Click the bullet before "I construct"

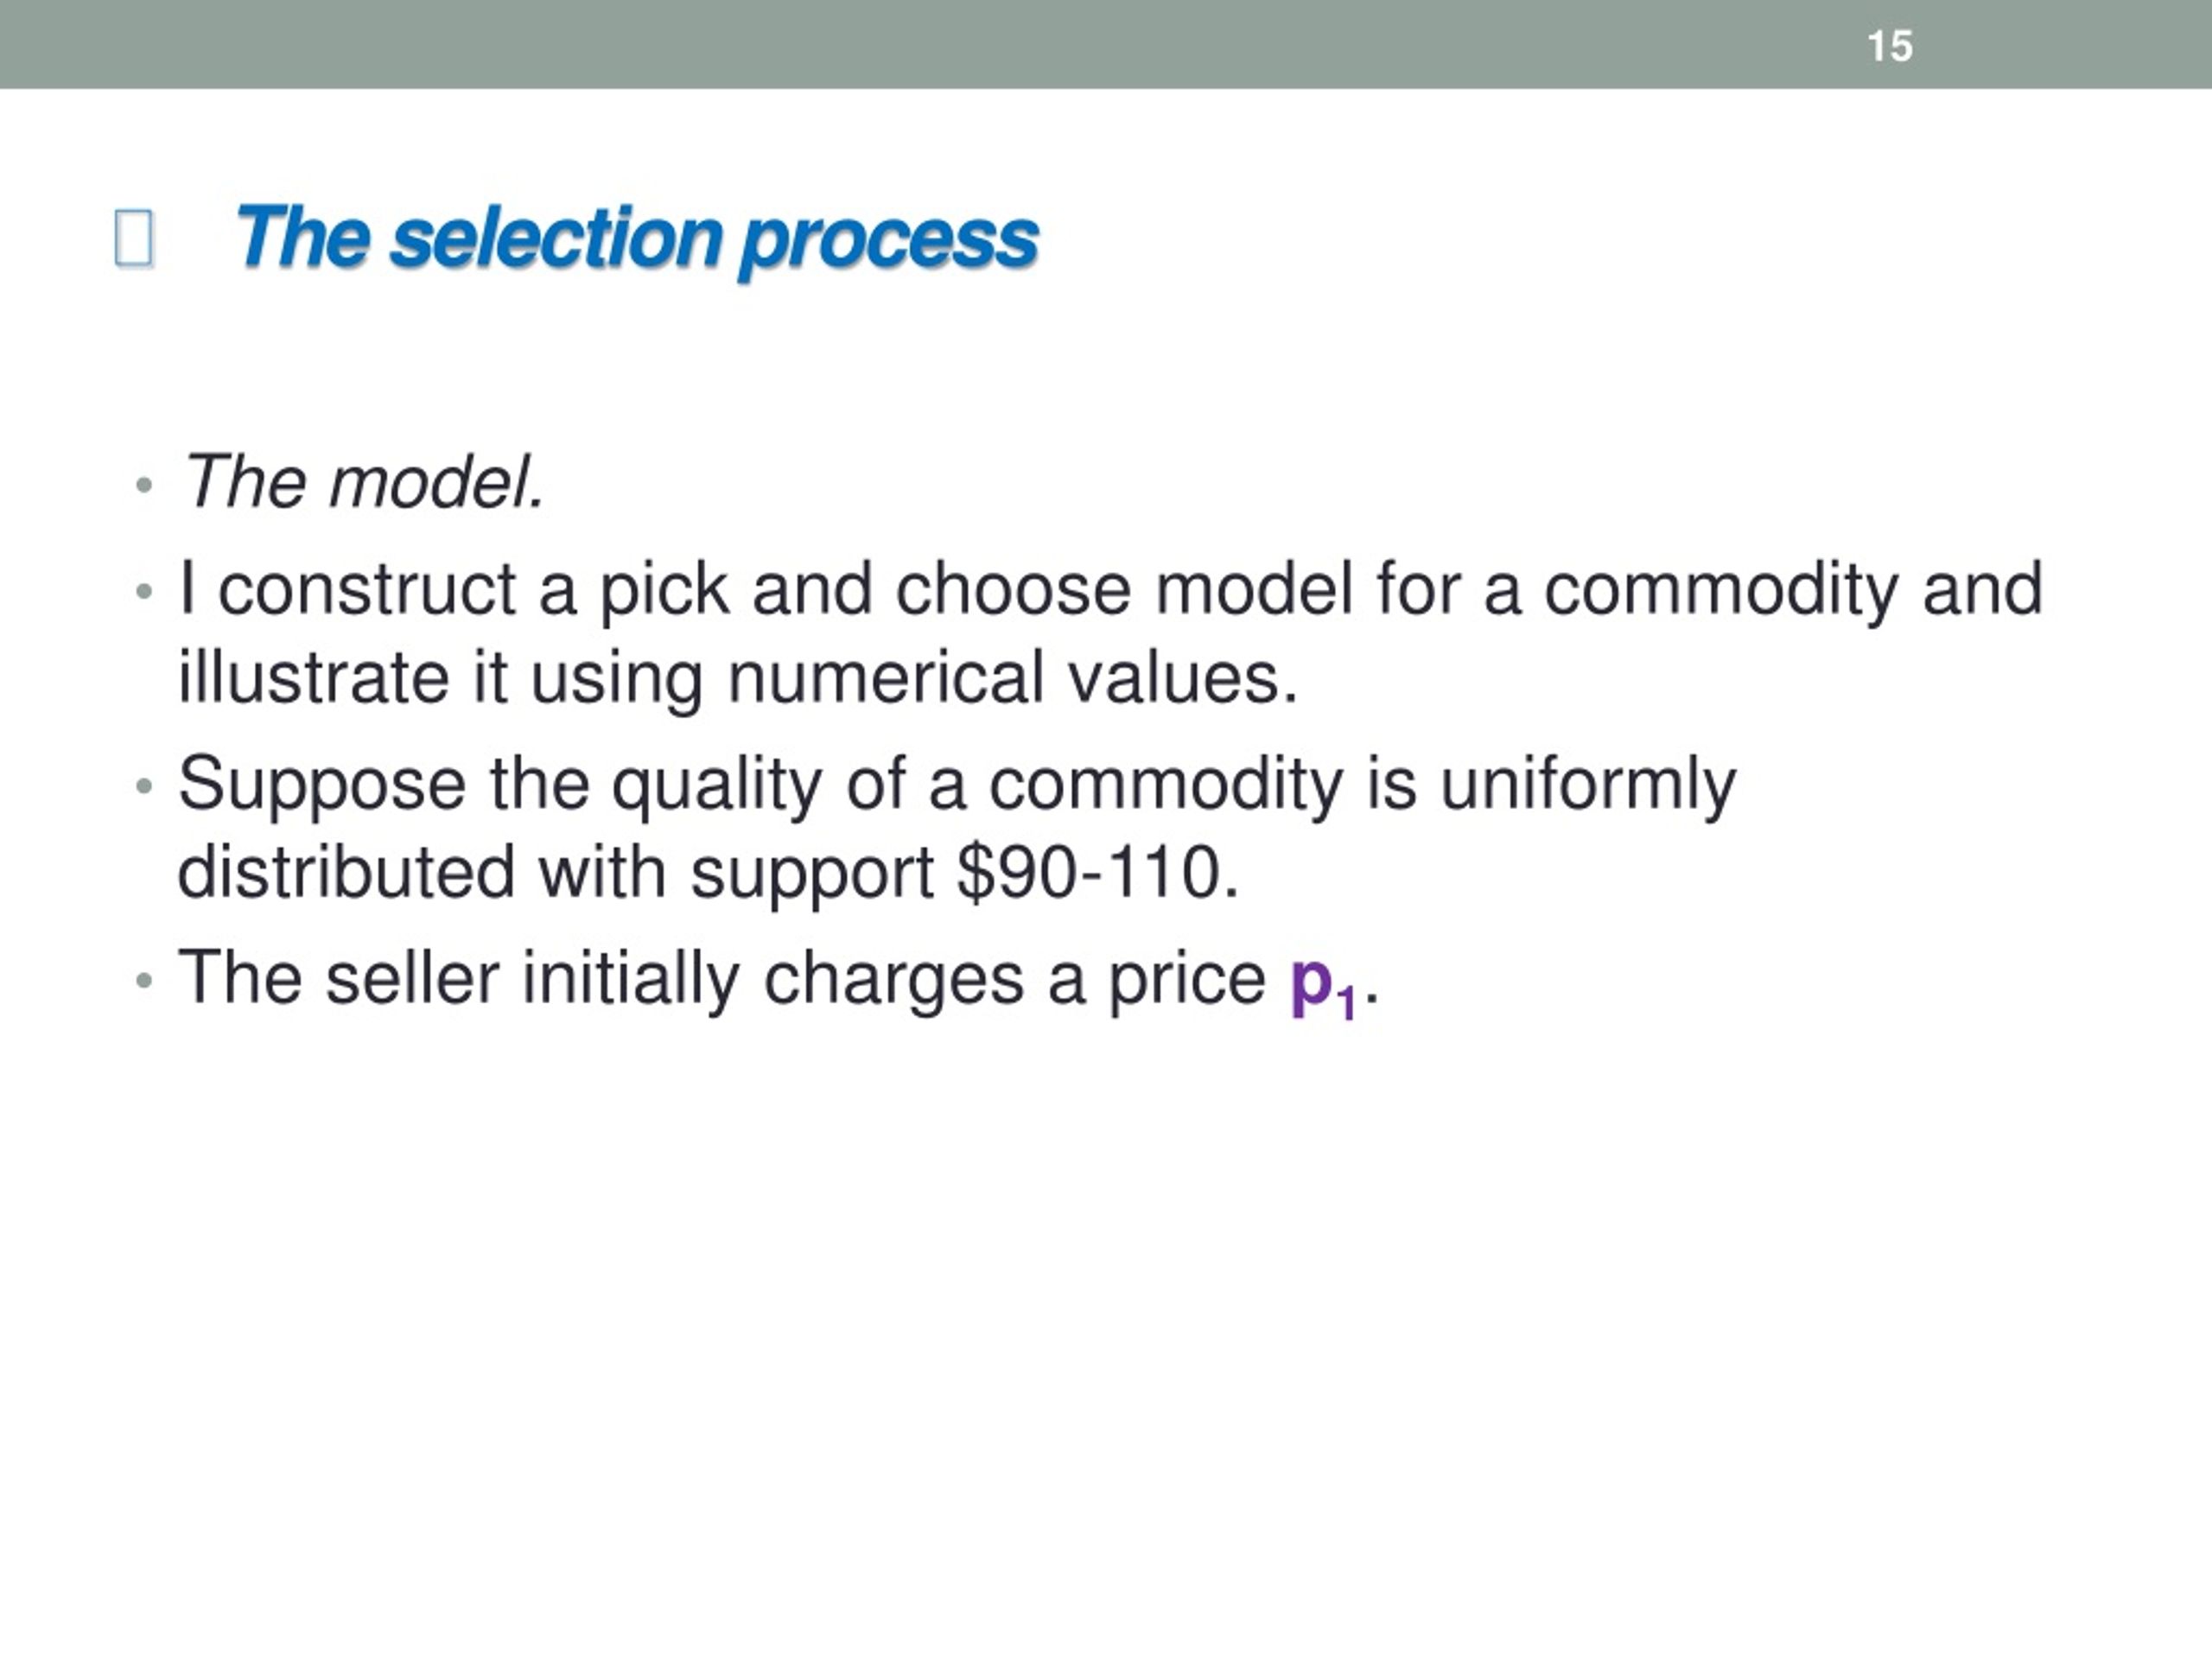point(144,591)
